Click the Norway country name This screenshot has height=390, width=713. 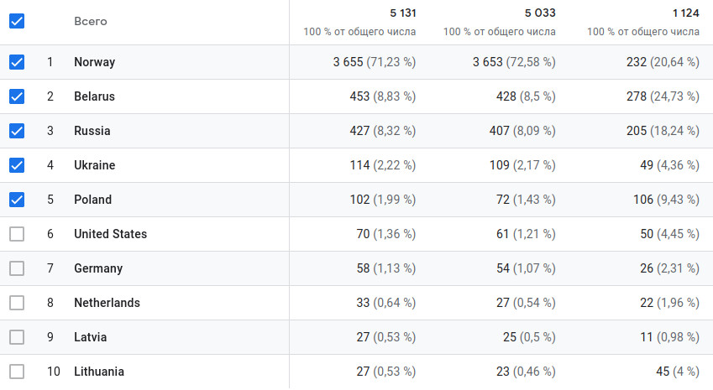coord(94,62)
